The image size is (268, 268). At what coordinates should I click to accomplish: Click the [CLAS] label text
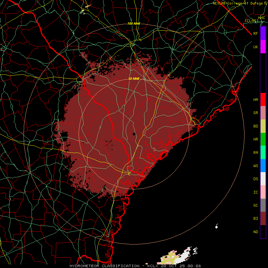click(252, 21)
